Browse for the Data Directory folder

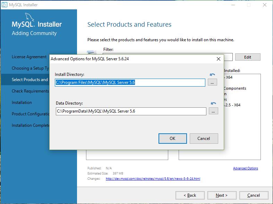click(x=213, y=111)
